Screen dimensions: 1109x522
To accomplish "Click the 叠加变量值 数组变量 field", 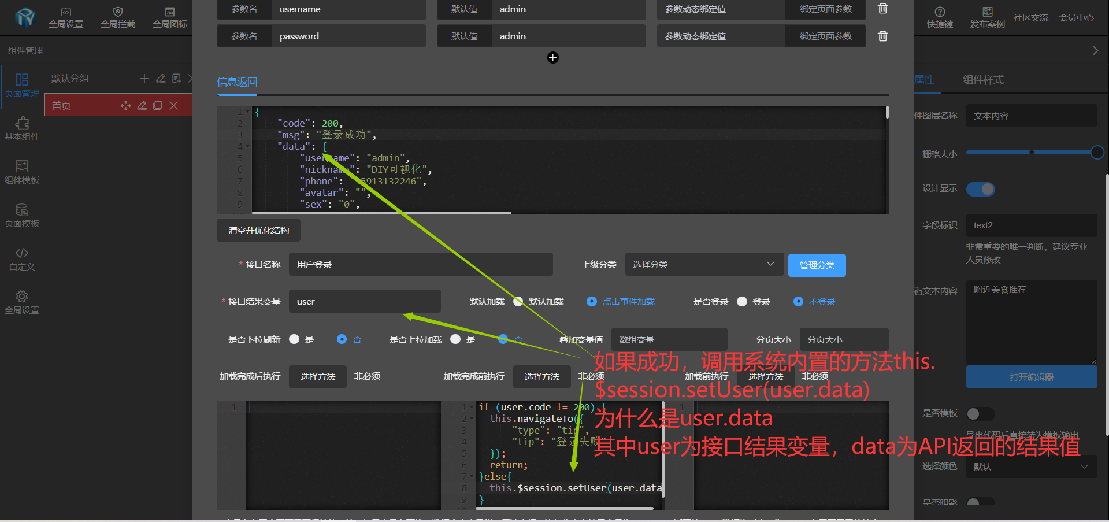I will click(669, 339).
